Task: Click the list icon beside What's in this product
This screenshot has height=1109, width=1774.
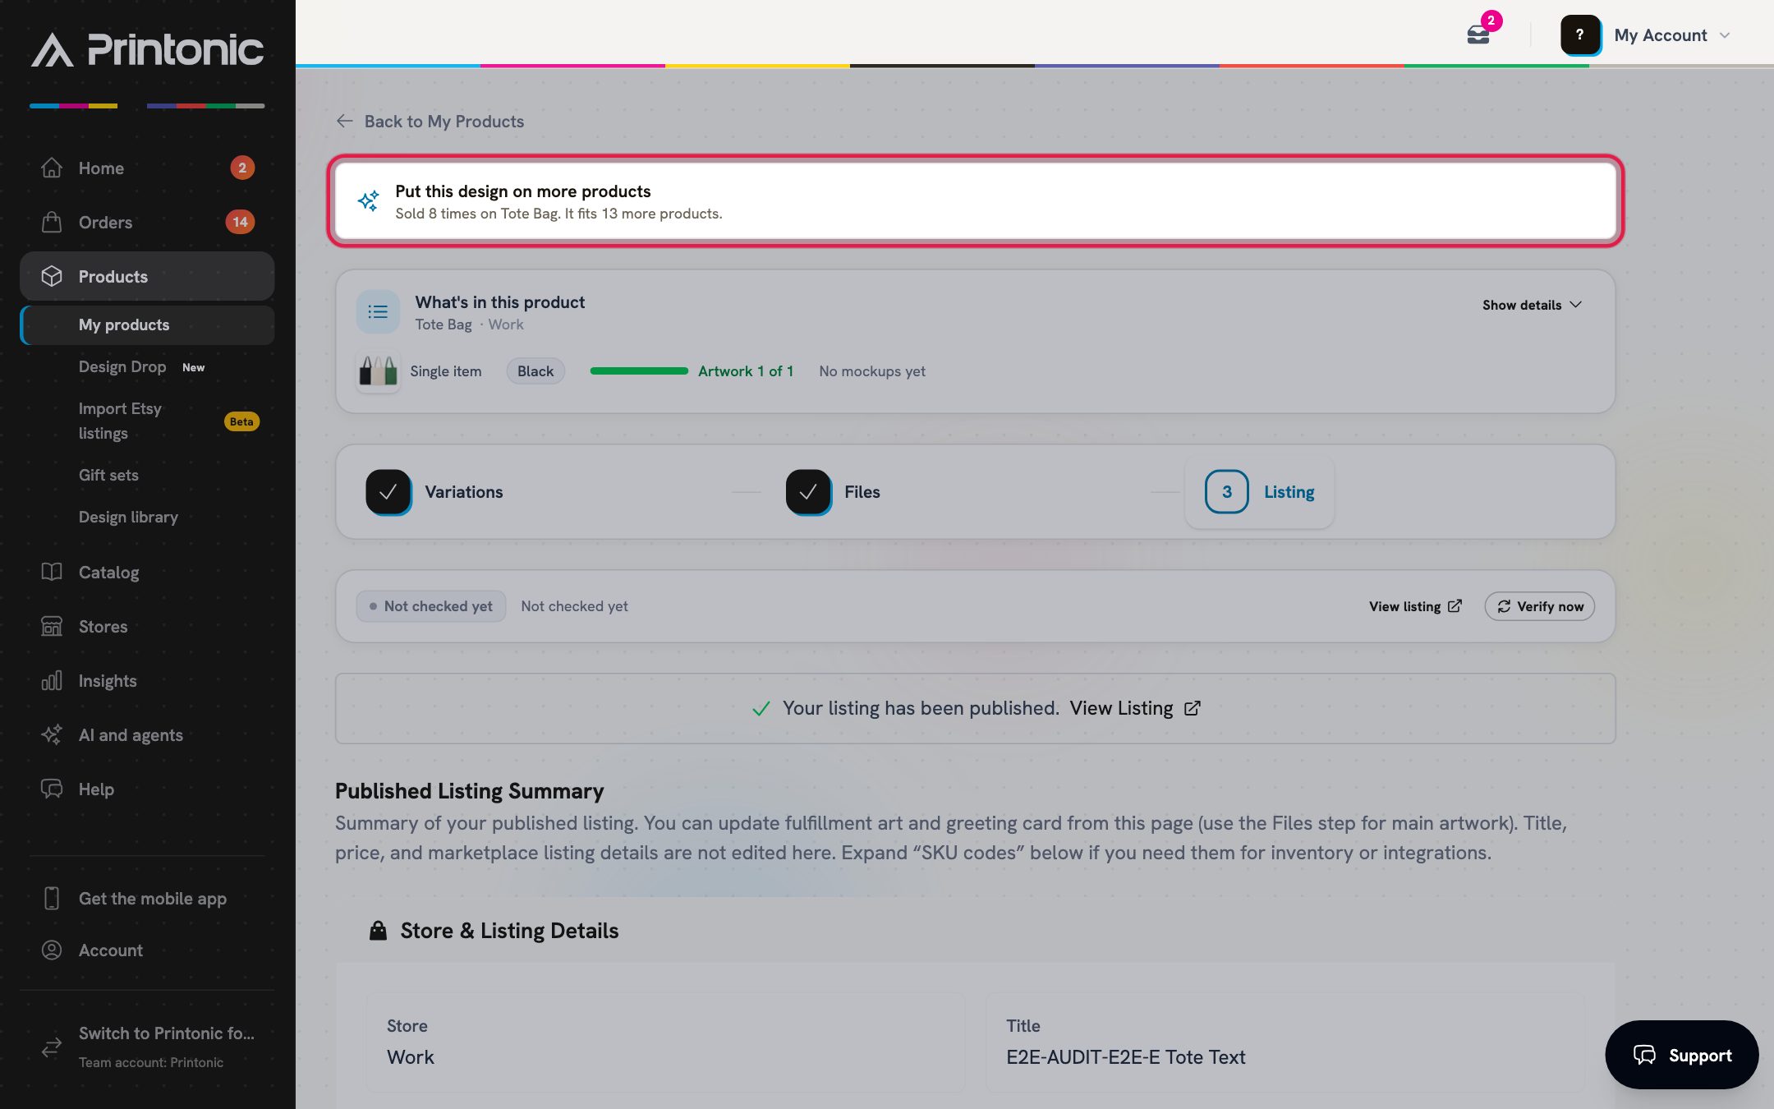Action: (378, 311)
